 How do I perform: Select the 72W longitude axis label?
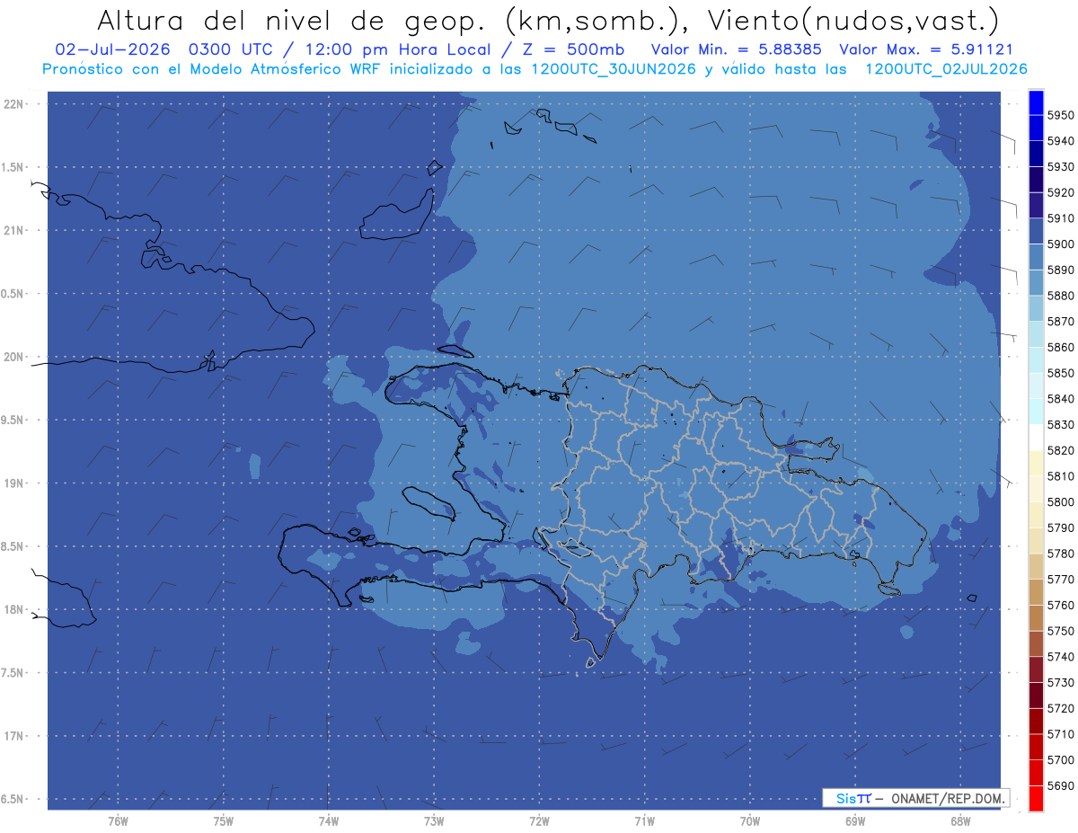[539, 821]
